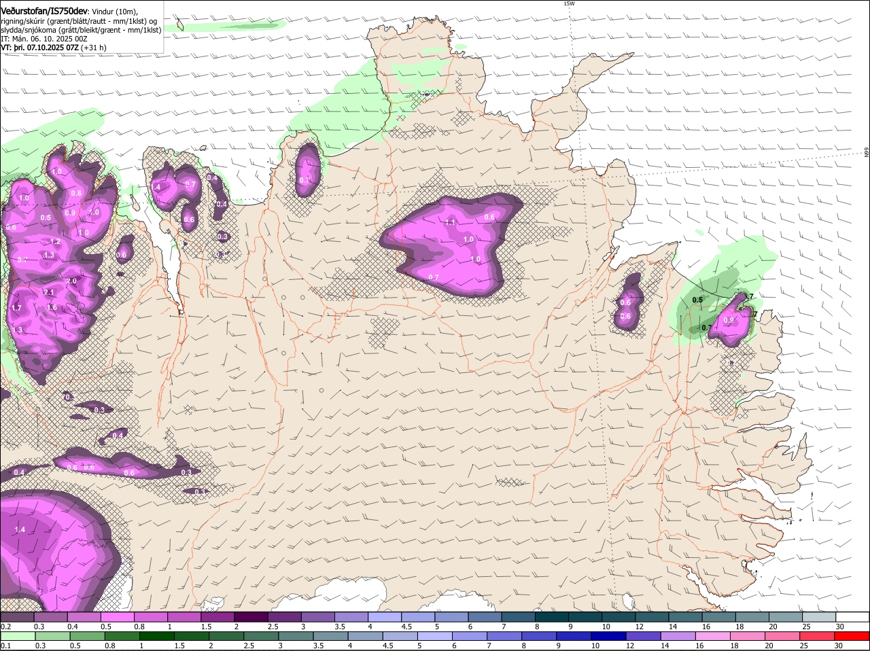
Task: Click the 14 label under the upper purple scale
Action: coord(673,627)
